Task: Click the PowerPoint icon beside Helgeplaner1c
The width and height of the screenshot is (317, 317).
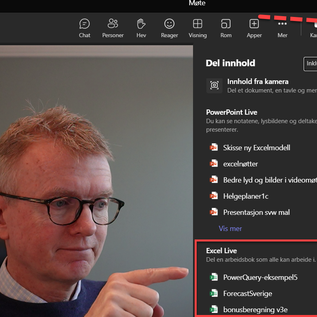Action: point(214,196)
